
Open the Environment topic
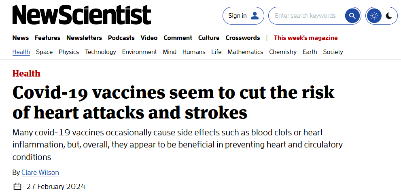[x=139, y=52]
